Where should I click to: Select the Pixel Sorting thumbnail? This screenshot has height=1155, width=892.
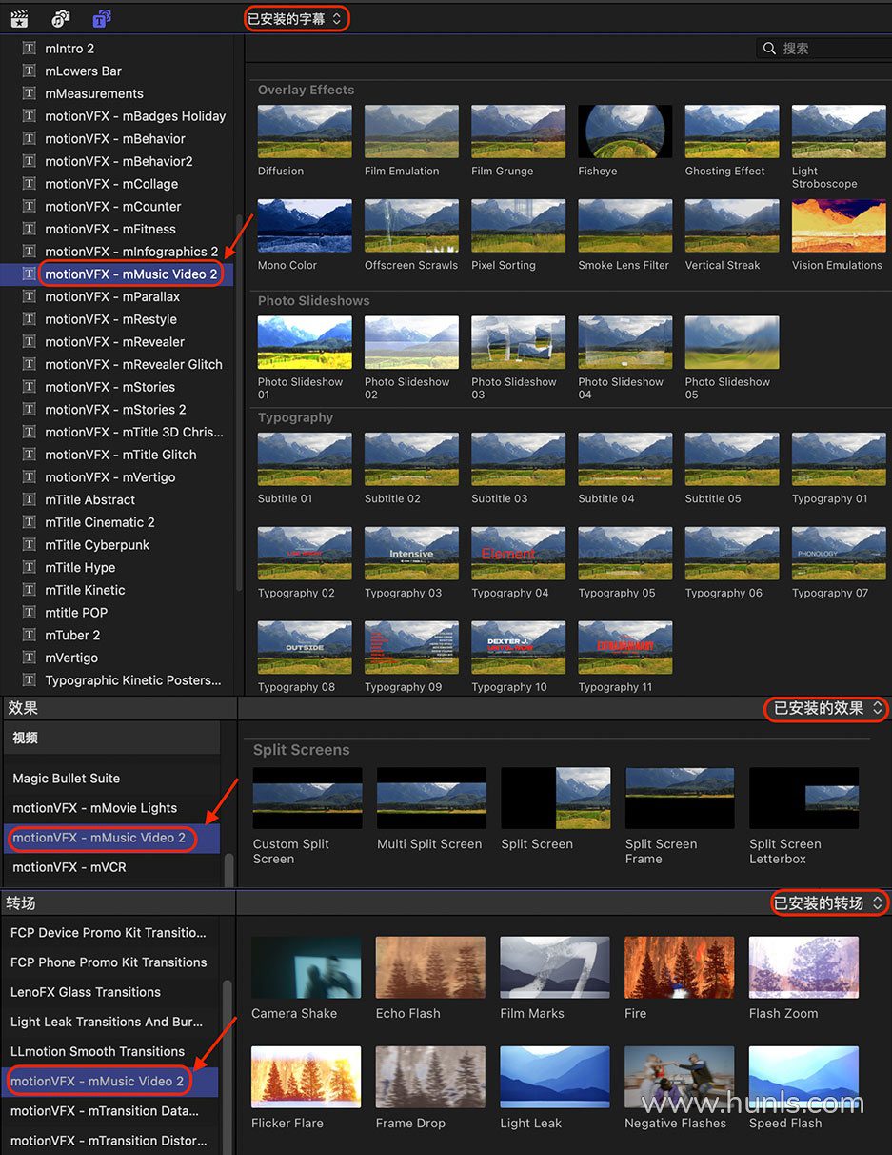[518, 226]
